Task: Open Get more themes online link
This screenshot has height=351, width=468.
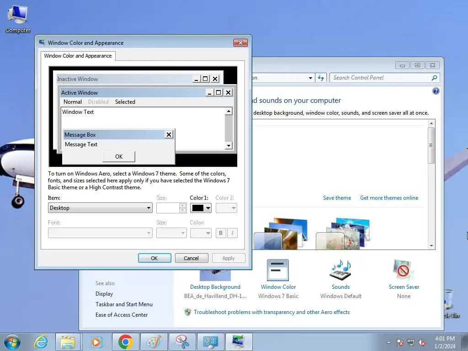Action: [x=389, y=197]
